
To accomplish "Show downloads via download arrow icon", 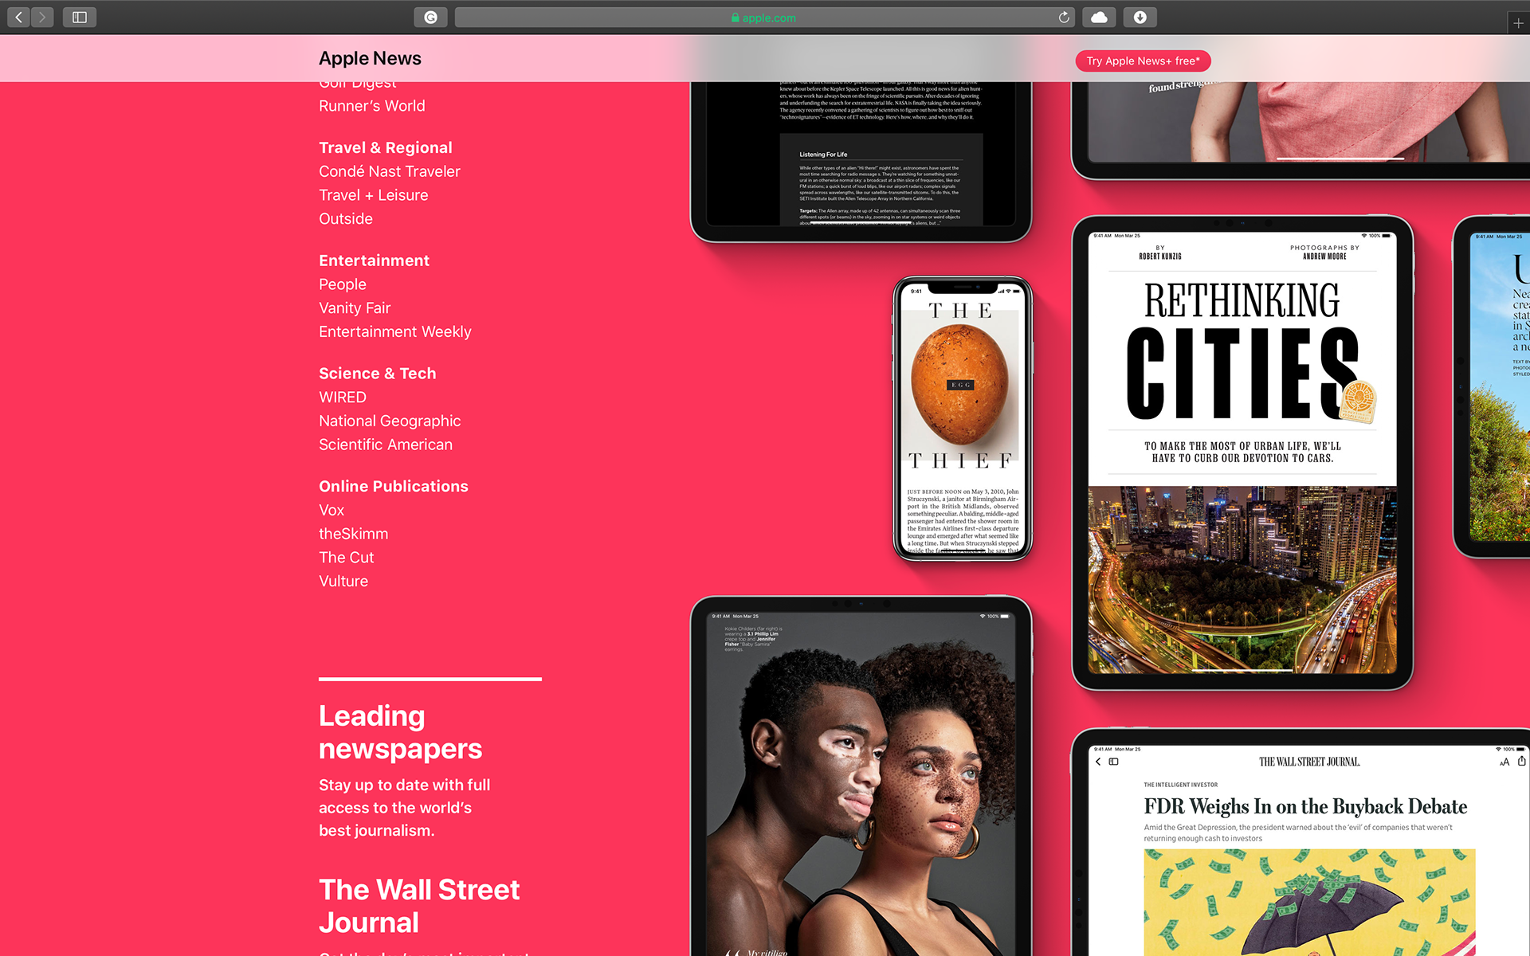I will click(x=1140, y=17).
